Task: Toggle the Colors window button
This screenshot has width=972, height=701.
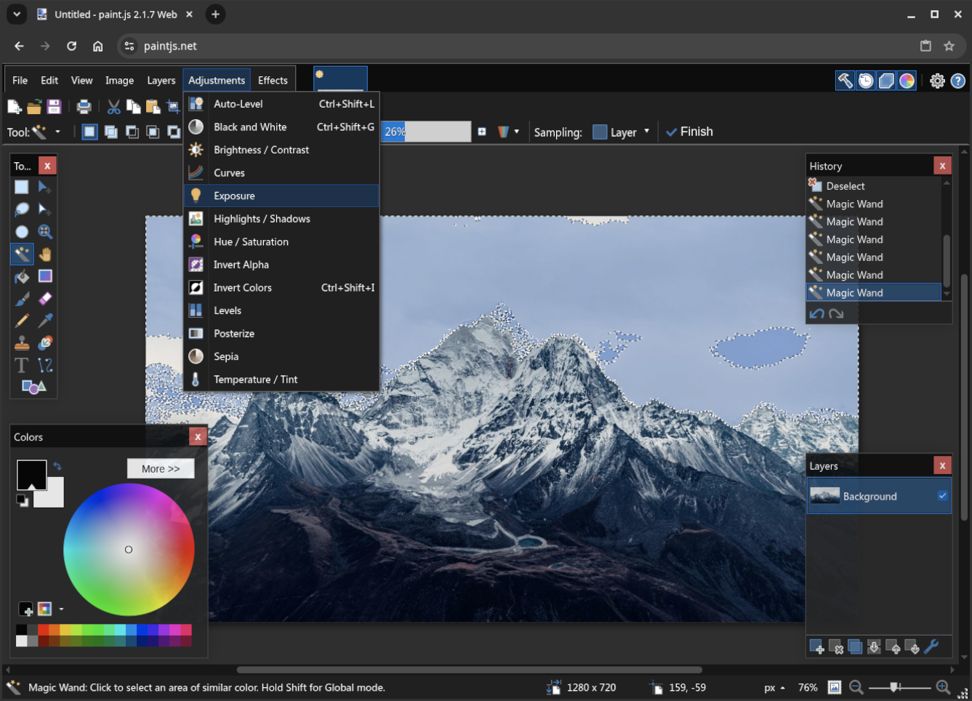Action: [x=907, y=81]
